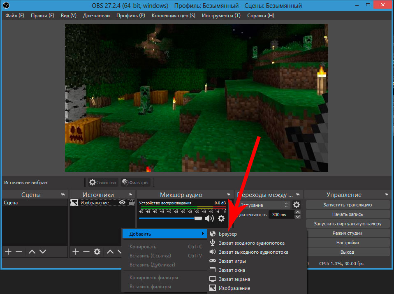Click the 0.0 dB volume readout
Viewport: 394px width, 294px height.
220,203
